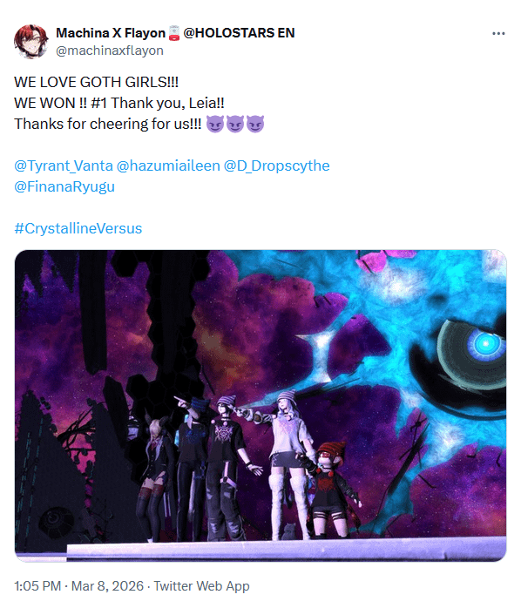Screen dimensions: 521x608
Task: Click the glowing blue eye in image
Action: coord(485,343)
